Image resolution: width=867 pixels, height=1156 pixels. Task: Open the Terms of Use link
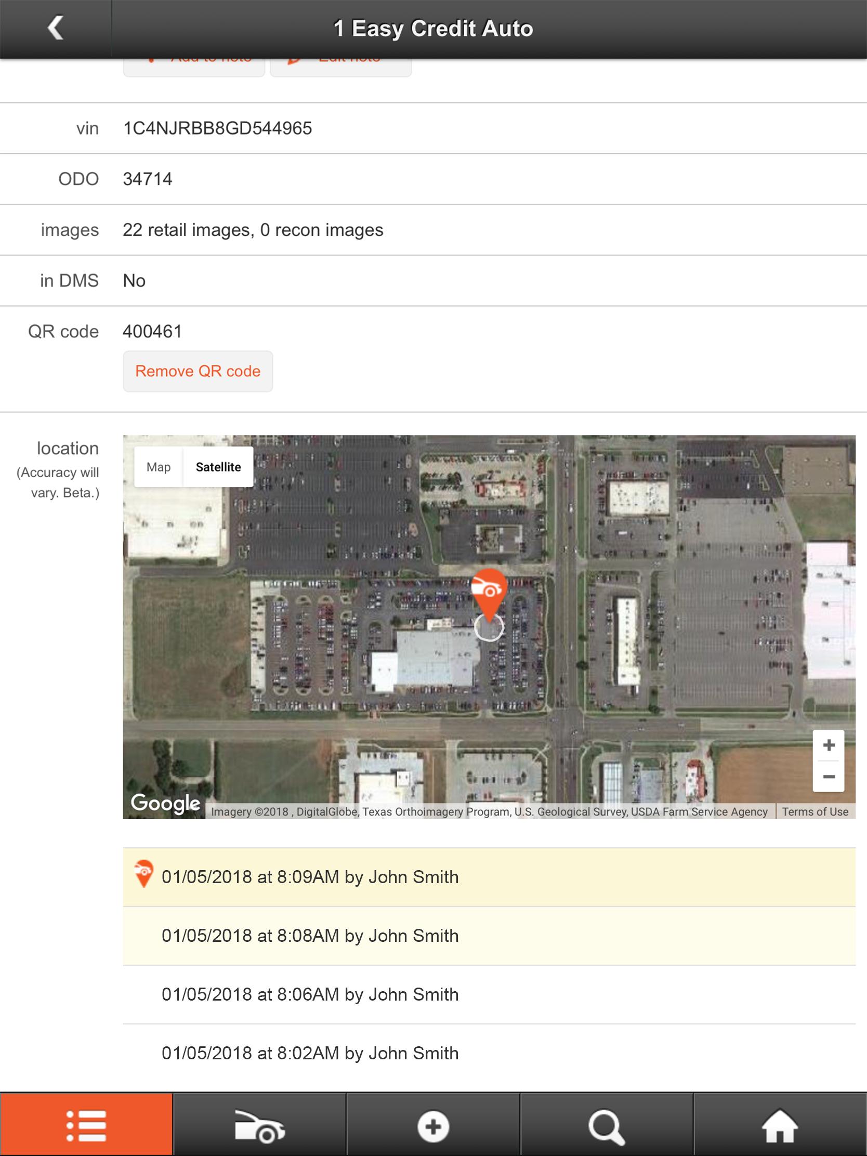point(815,811)
